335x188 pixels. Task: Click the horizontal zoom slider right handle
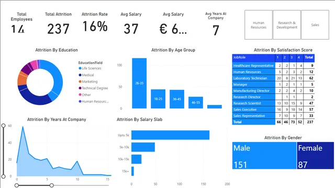[x=52, y=185]
